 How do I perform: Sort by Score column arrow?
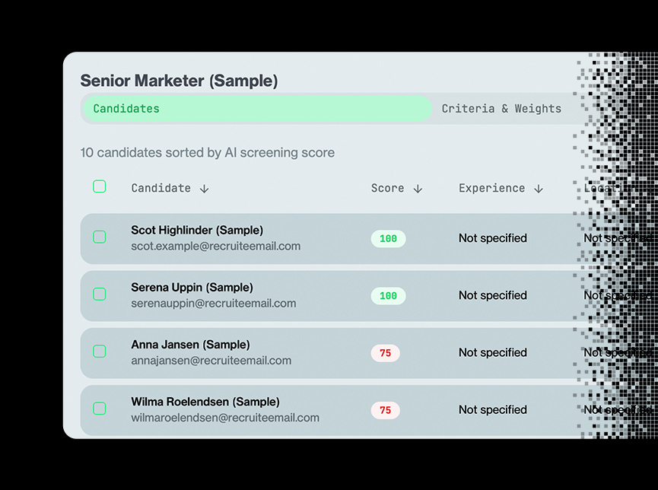tap(418, 189)
